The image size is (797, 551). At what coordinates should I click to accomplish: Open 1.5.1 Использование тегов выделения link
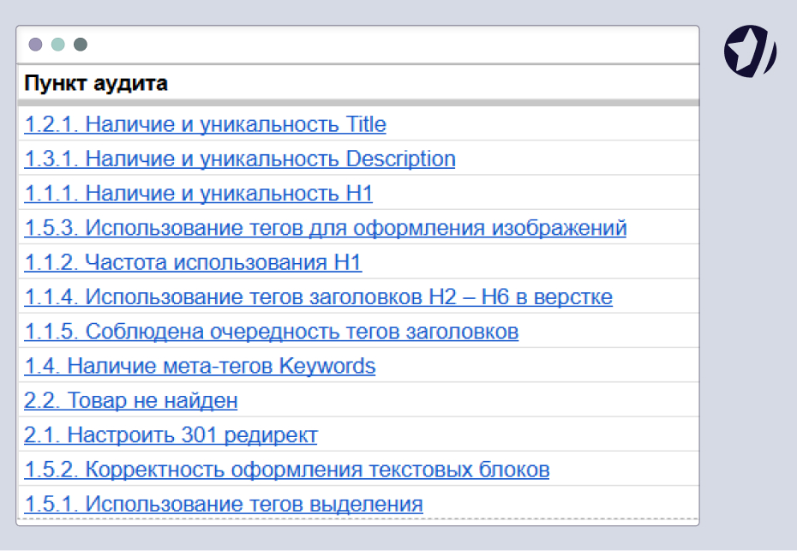223,505
